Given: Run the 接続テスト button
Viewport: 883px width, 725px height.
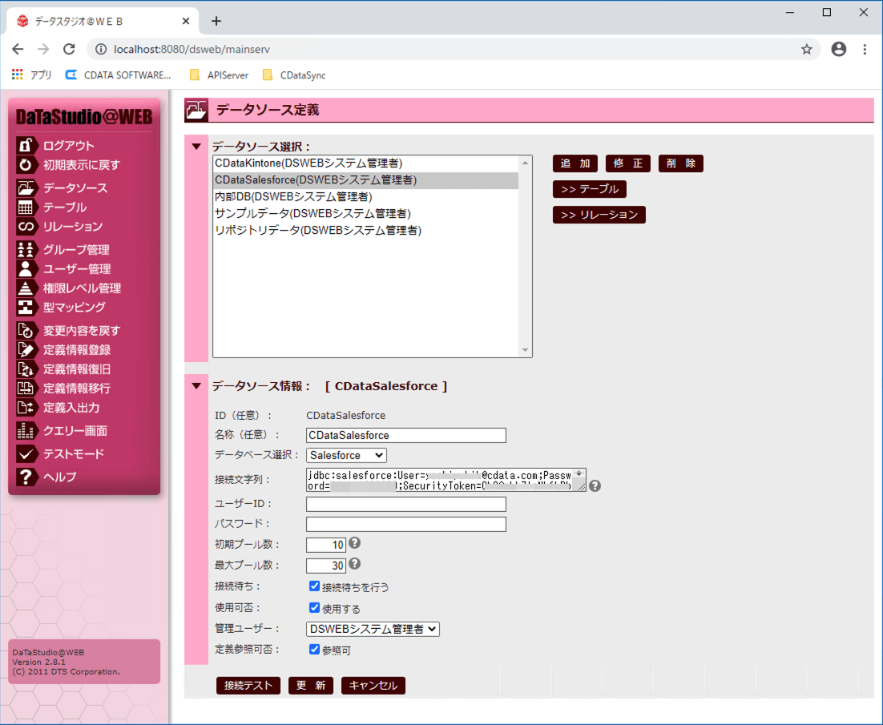Looking at the screenshot, I should [x=248, y=686].
